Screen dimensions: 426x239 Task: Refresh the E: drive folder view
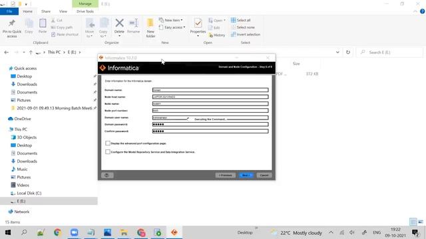(348, 52)
